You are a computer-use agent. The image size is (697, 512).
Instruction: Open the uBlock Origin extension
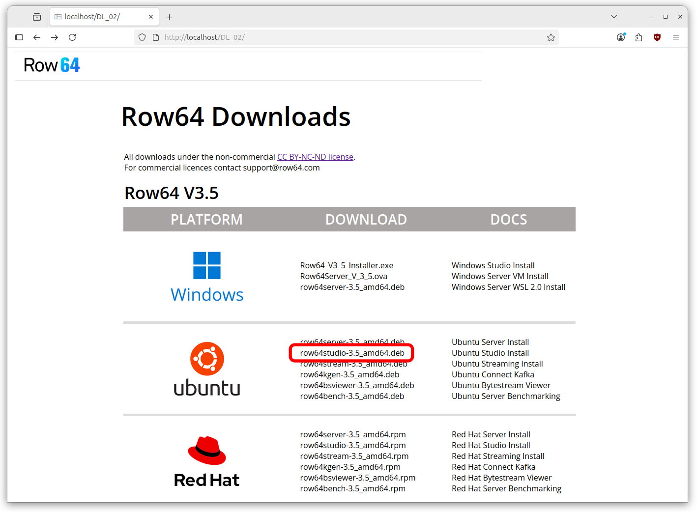pyautogui.click(x=657, y=37)
